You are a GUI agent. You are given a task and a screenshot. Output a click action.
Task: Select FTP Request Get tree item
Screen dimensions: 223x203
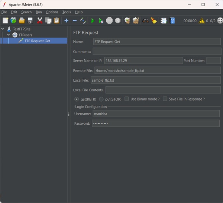coord(38,41)
